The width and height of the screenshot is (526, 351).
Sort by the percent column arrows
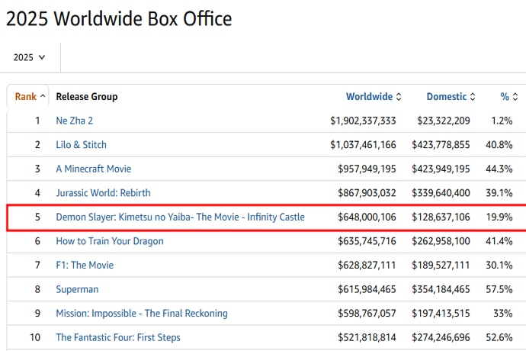pyautogui.click(x=515, y=97)
